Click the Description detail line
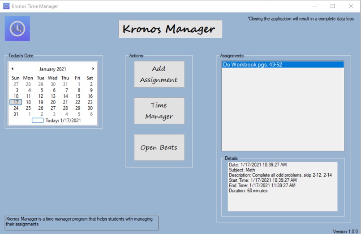Image resolution: width=361 pixels, height=234 pixels. click(x=280, y=175)
